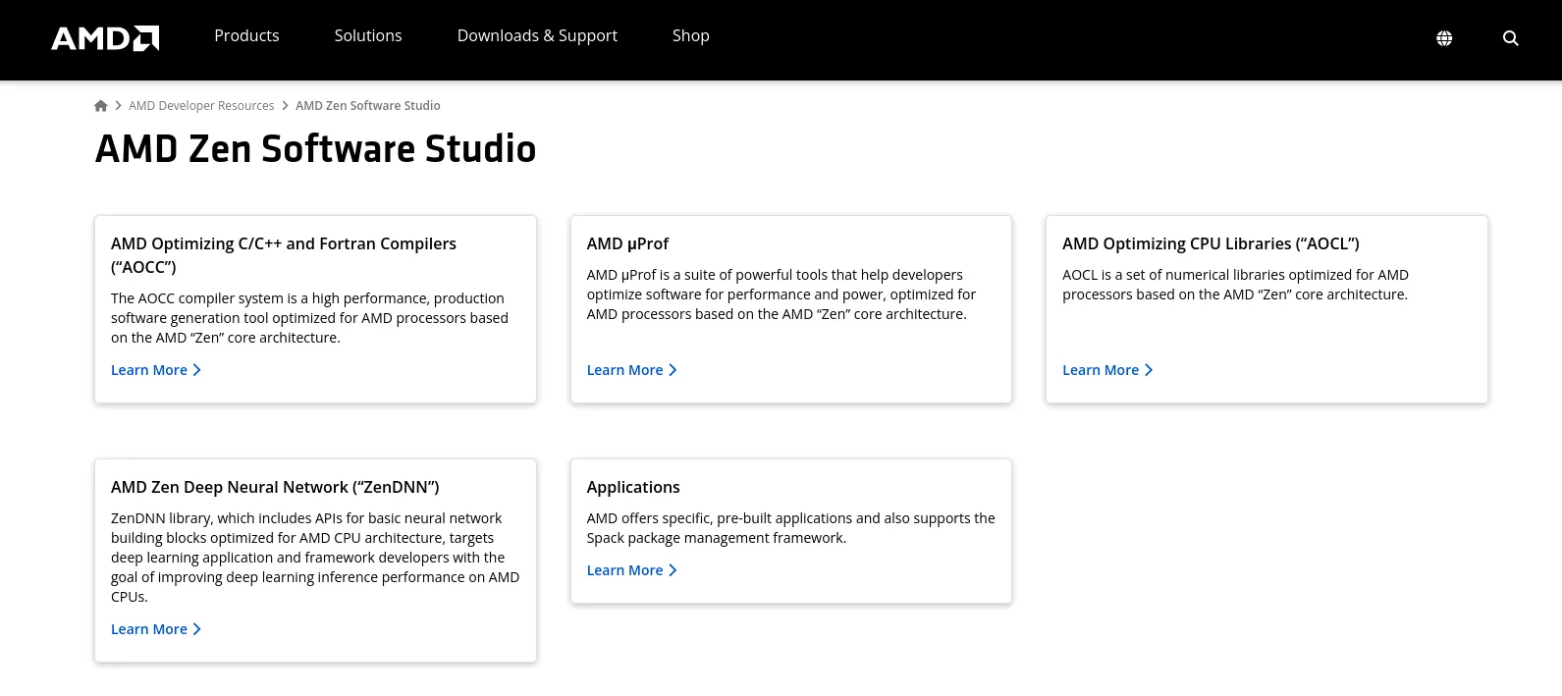Click the AMD Zen Deep Neural Network title

[x=275, y=487]
